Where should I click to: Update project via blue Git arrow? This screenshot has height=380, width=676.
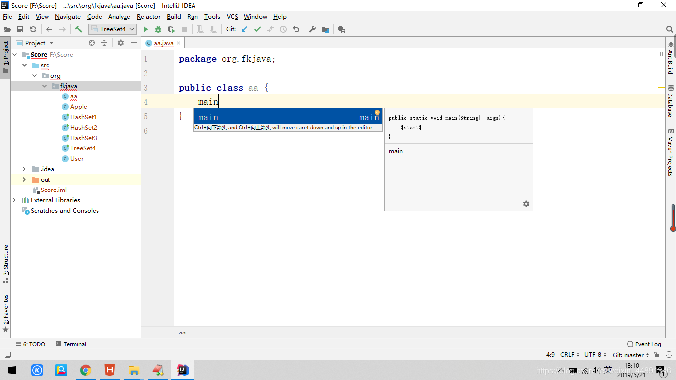tap(244, 29)
